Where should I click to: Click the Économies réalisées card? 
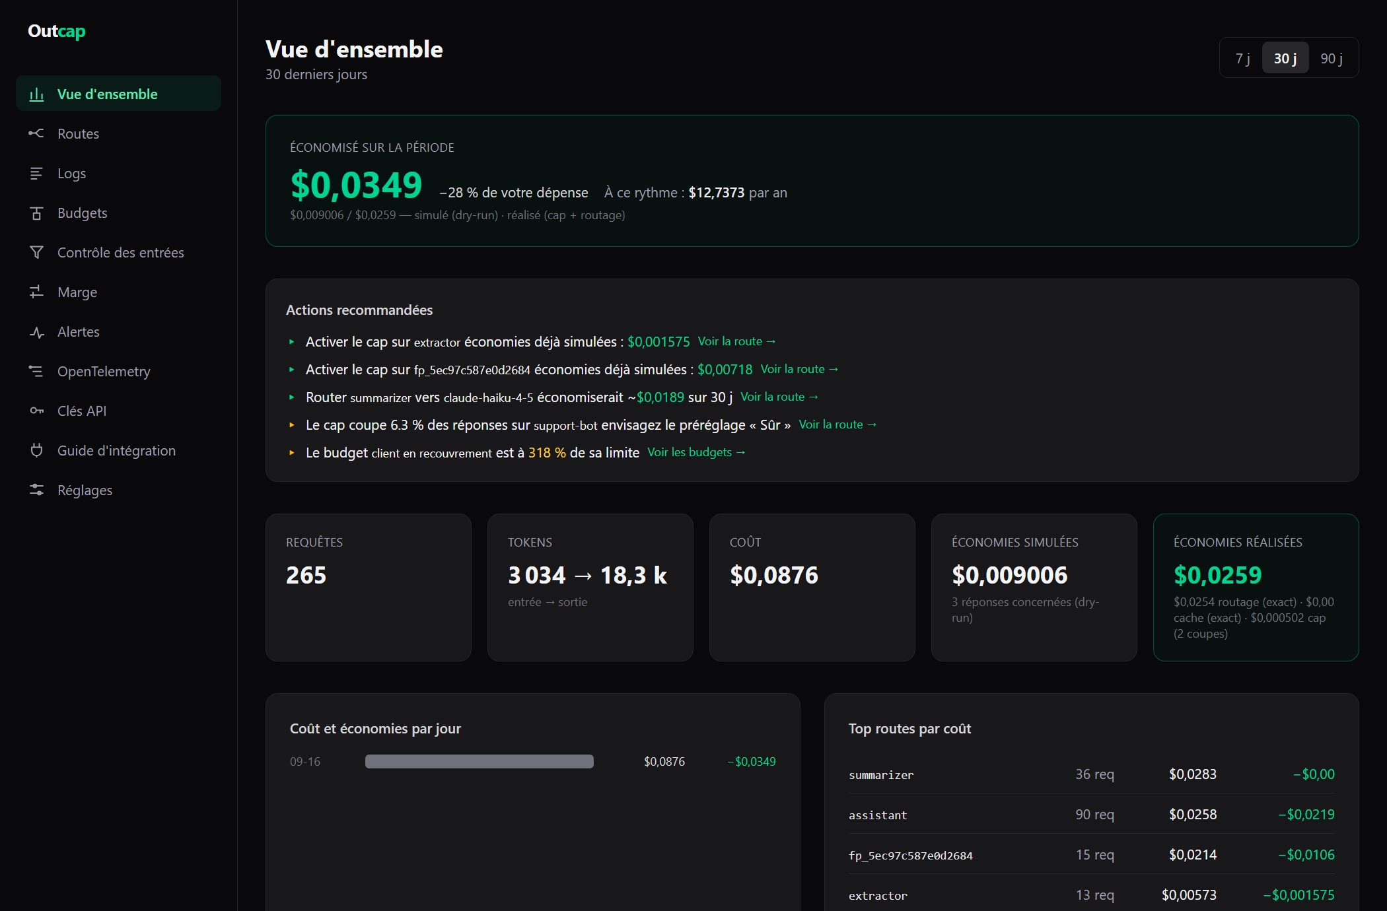pyautogui.click(x=1256, y=588)
